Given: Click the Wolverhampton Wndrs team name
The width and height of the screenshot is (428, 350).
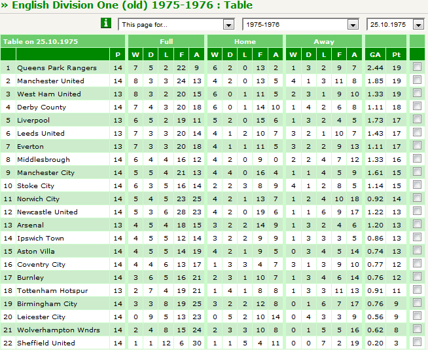Looking at the screenshot, I should (x=58, y=330).
